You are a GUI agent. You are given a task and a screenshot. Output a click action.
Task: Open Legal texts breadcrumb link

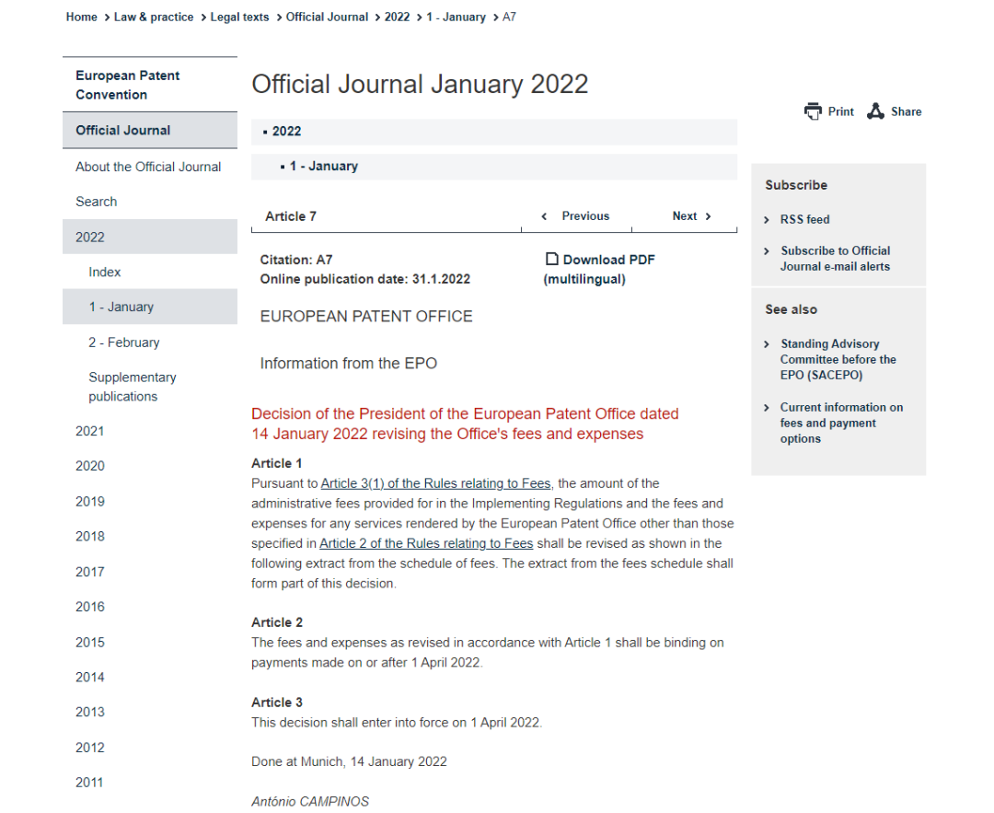(239, 17)
